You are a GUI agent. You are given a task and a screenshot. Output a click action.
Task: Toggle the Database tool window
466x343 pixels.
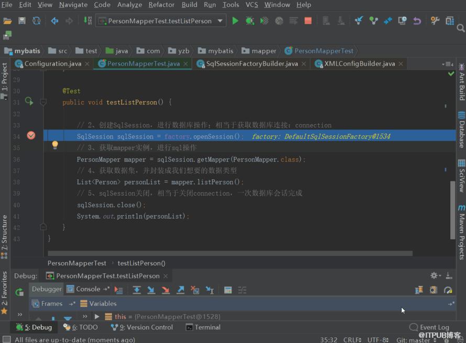tap(461, 130)
